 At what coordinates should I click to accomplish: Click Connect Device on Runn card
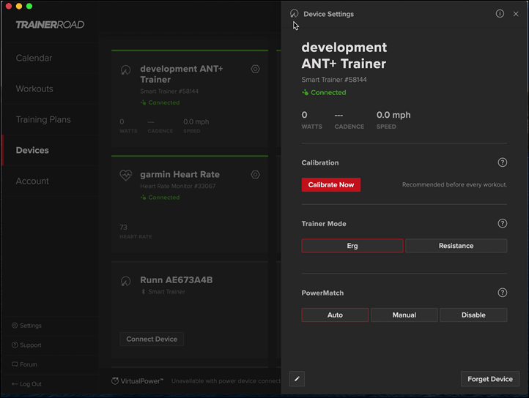(152, 339)
